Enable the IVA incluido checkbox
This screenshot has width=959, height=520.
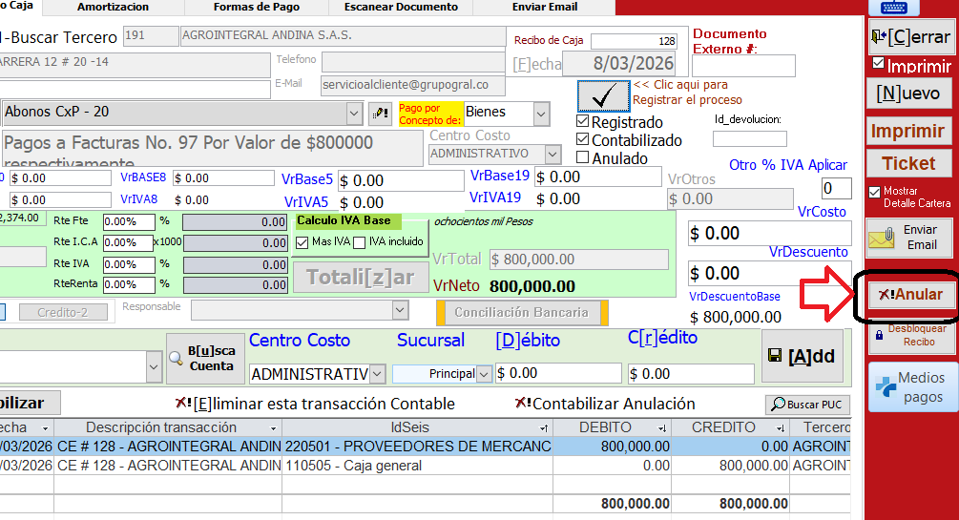pyautogui.click(x=359, y=242)
